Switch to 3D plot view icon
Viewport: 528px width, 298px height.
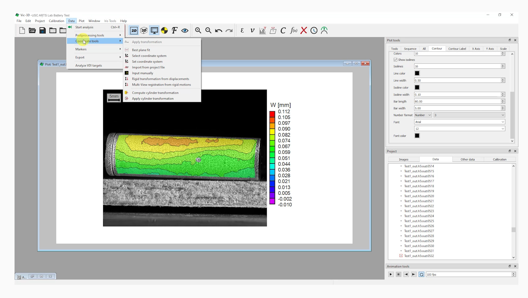(144, 30)
